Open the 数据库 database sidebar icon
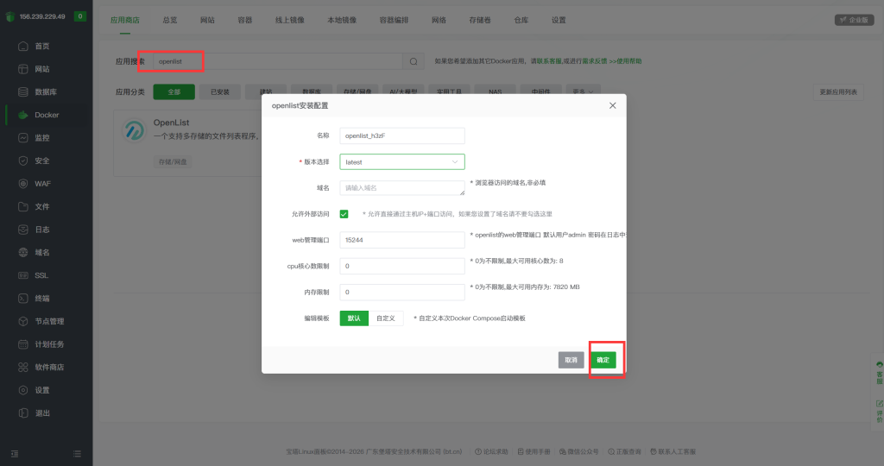This screenshot has width=884, height=466. click(x=23, y=91)
